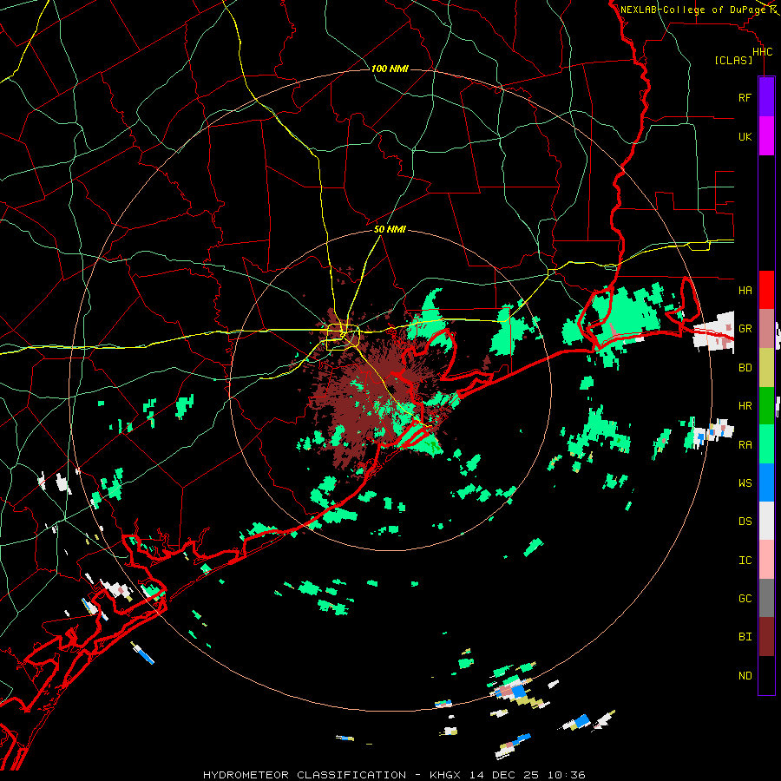The height and width of the screenshot is (781, 781).
Task: Select the GR hail-rain color swatch
Action: 766,329
